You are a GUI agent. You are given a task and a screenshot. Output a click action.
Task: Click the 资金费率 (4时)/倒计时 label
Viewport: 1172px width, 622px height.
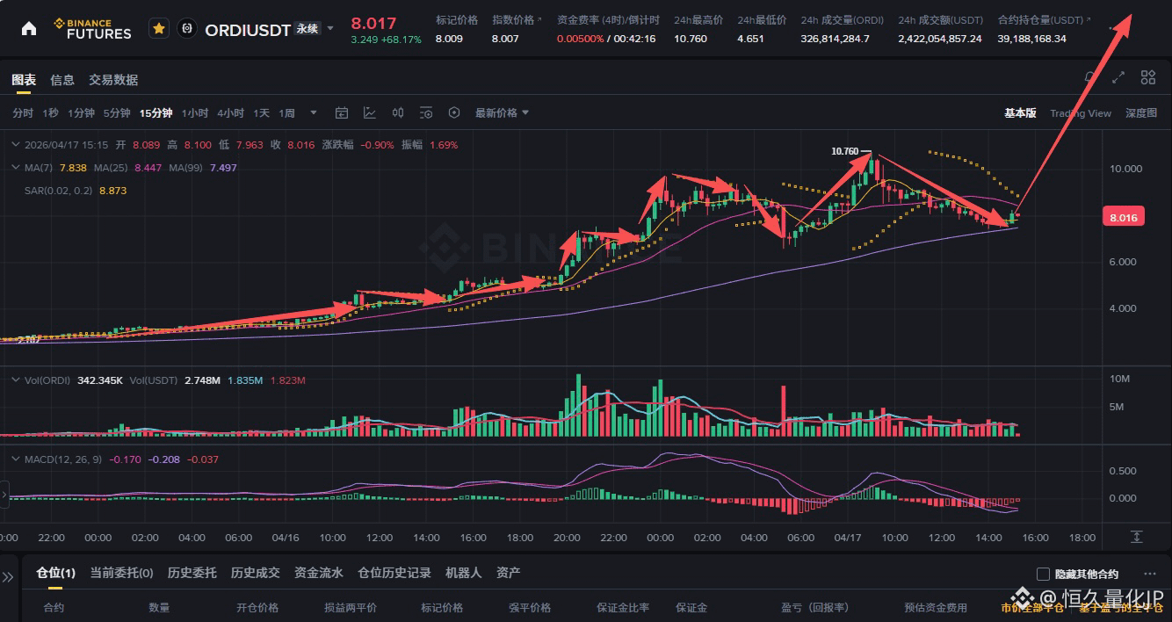coord(607,19)
